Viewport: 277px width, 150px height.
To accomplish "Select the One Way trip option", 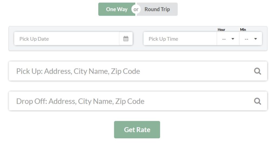I will [x=116, y=9].
